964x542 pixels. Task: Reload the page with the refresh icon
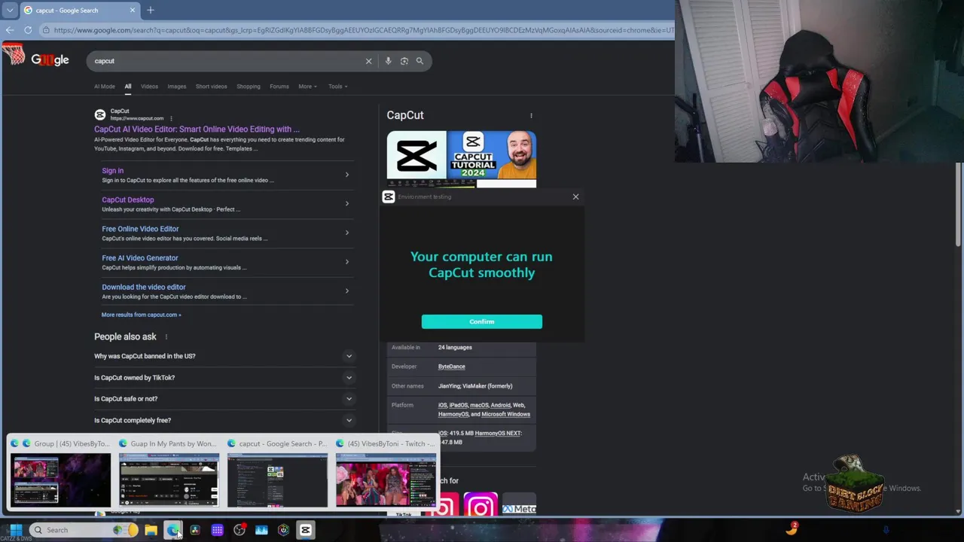coord(28,30)
